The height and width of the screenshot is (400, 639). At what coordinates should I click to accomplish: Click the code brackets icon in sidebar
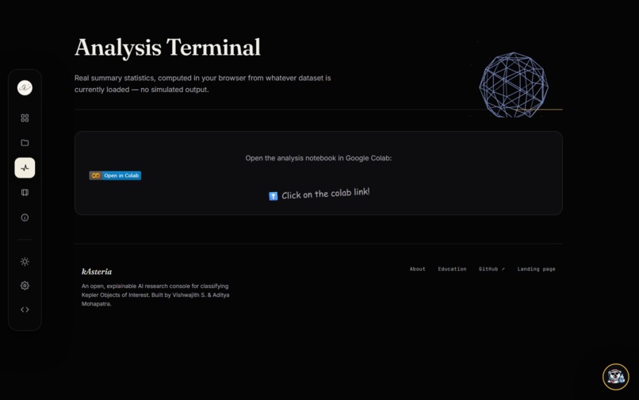point(25,310)
